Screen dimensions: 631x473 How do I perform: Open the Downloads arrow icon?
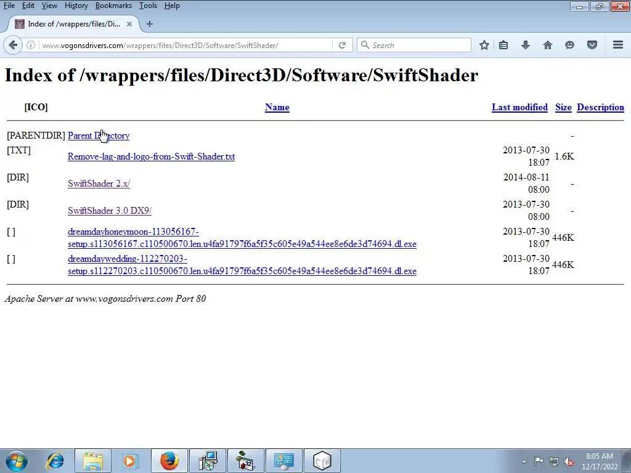coord(526,45)
